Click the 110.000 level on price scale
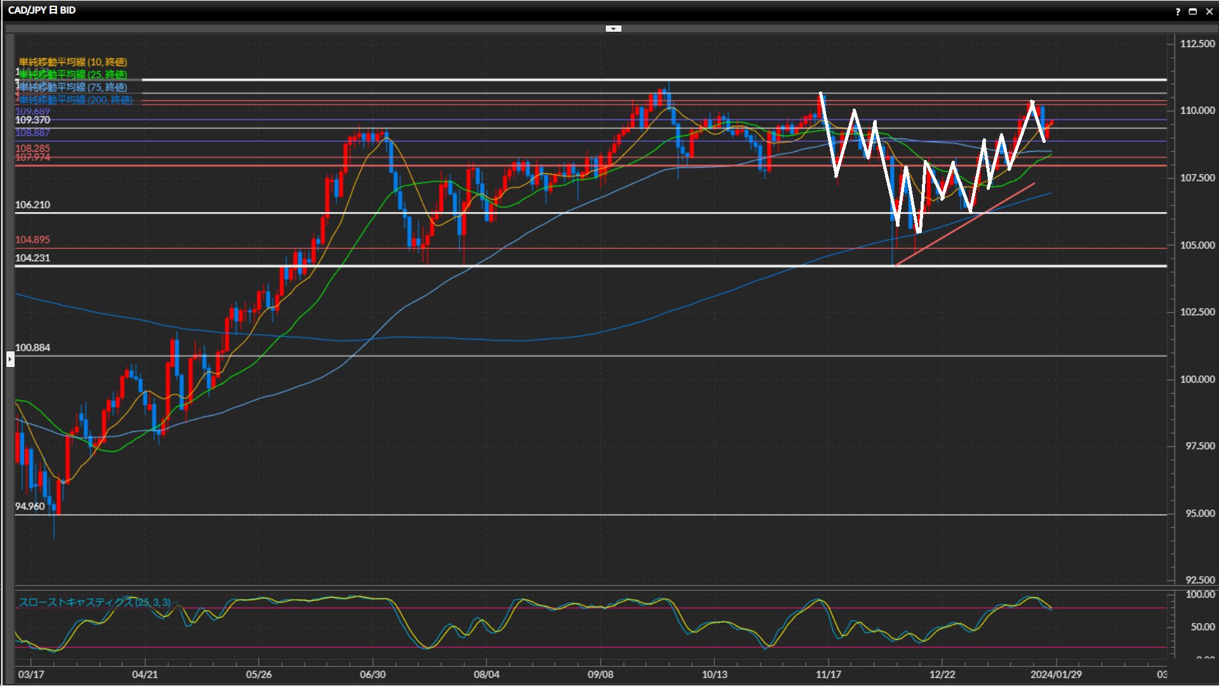The height and width of the screenshot is (686, 1219). coord(1197,111)
